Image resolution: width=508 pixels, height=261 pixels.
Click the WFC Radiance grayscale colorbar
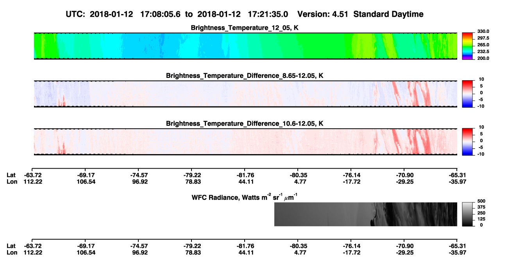click(468, 214)
